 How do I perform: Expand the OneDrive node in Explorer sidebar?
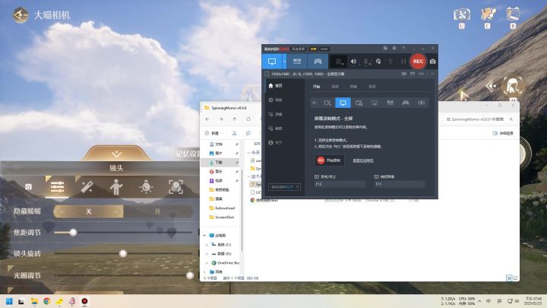click(x=207, y=262)
